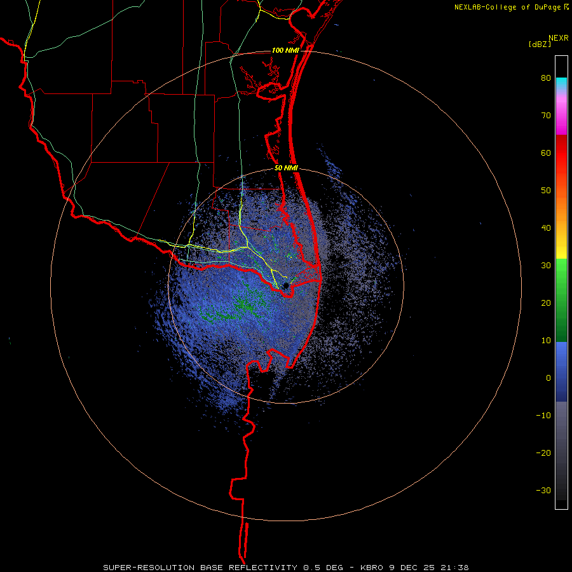
Task: Click the NEXLAB-College of DuPage label
Action: [507, 7]
